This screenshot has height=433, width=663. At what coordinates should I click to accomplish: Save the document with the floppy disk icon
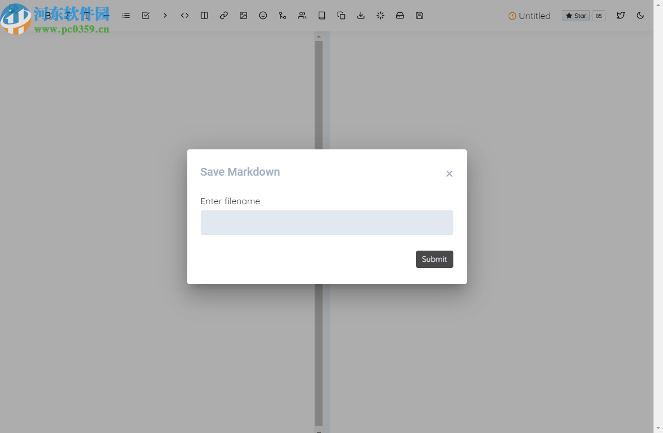pos(419,15)
